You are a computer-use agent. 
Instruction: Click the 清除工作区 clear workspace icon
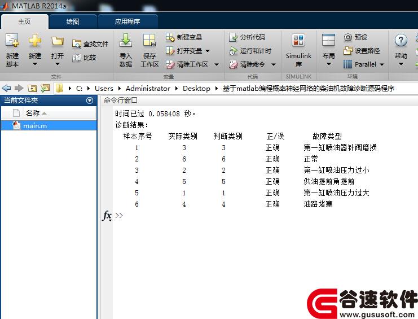(x=170, y=64)
